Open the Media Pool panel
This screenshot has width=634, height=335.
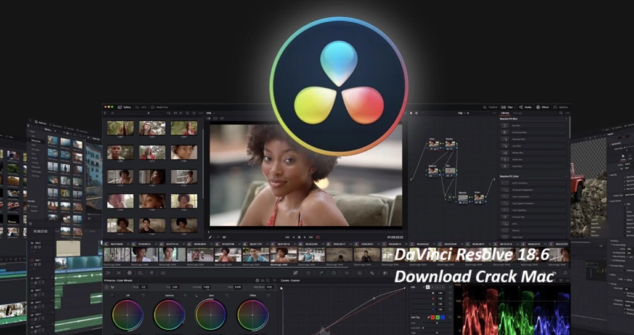click(160, 107)
